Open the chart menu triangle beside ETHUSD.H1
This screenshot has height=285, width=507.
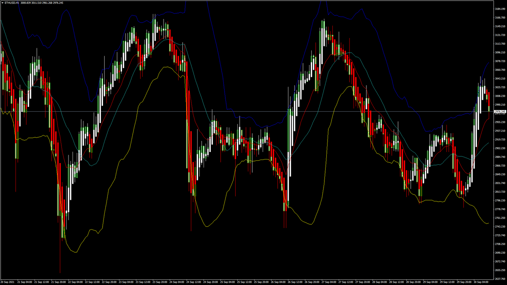coord(2,3)
